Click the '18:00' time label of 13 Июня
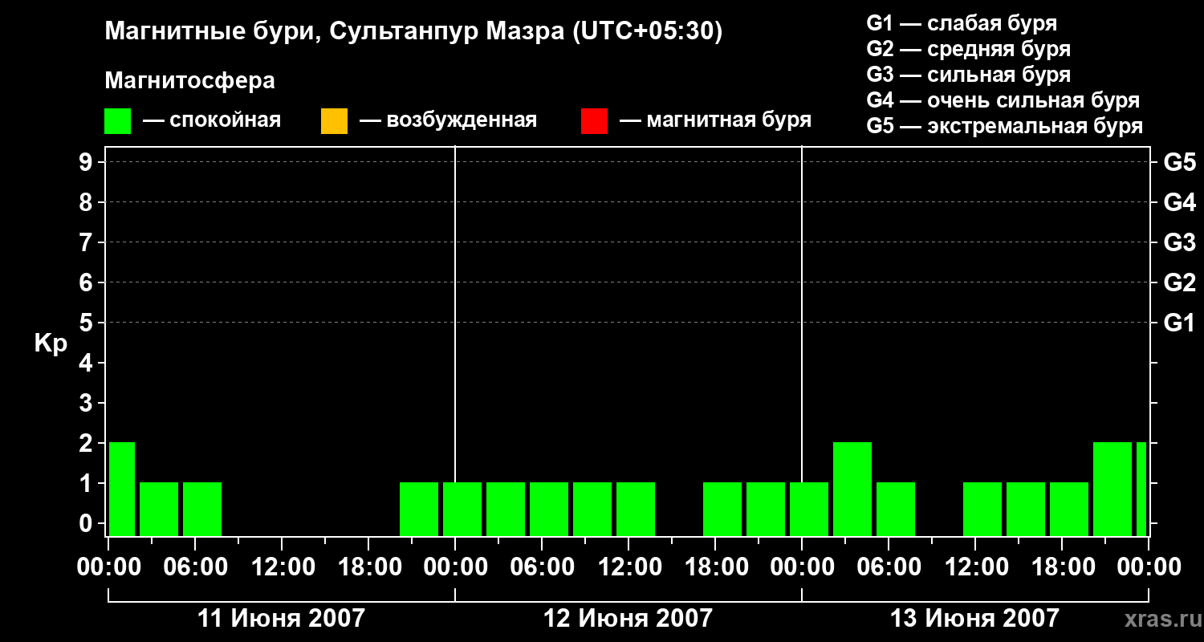Viewport: 1204px width, 642px height. [x=1062, y=567]
